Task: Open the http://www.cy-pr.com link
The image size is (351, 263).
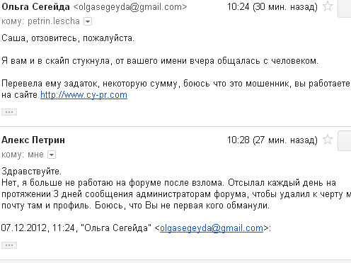Action: (x=84, y=95)
